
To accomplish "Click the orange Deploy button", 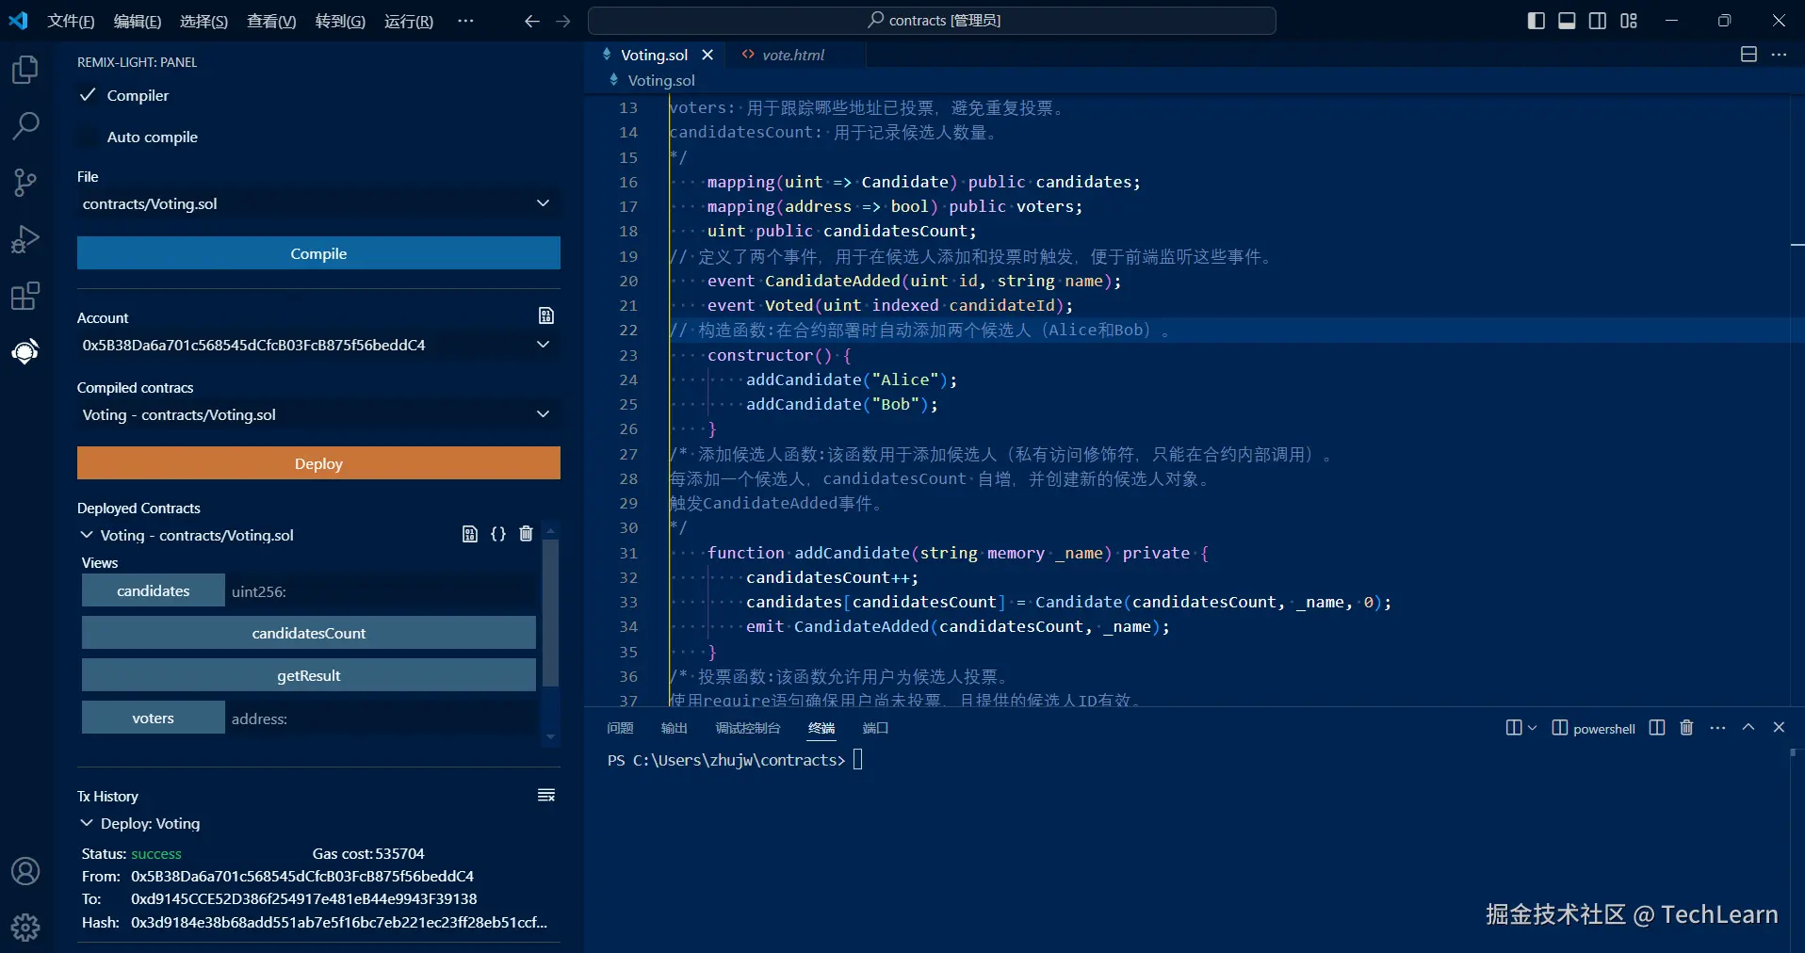I will click(318, 463).
